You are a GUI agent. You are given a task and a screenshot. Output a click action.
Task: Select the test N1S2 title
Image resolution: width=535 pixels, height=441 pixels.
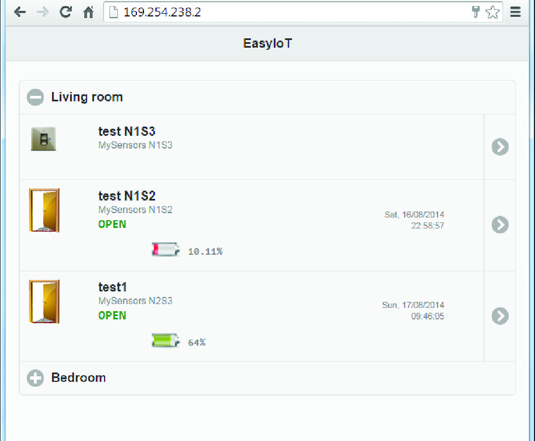tap(127, 196)
